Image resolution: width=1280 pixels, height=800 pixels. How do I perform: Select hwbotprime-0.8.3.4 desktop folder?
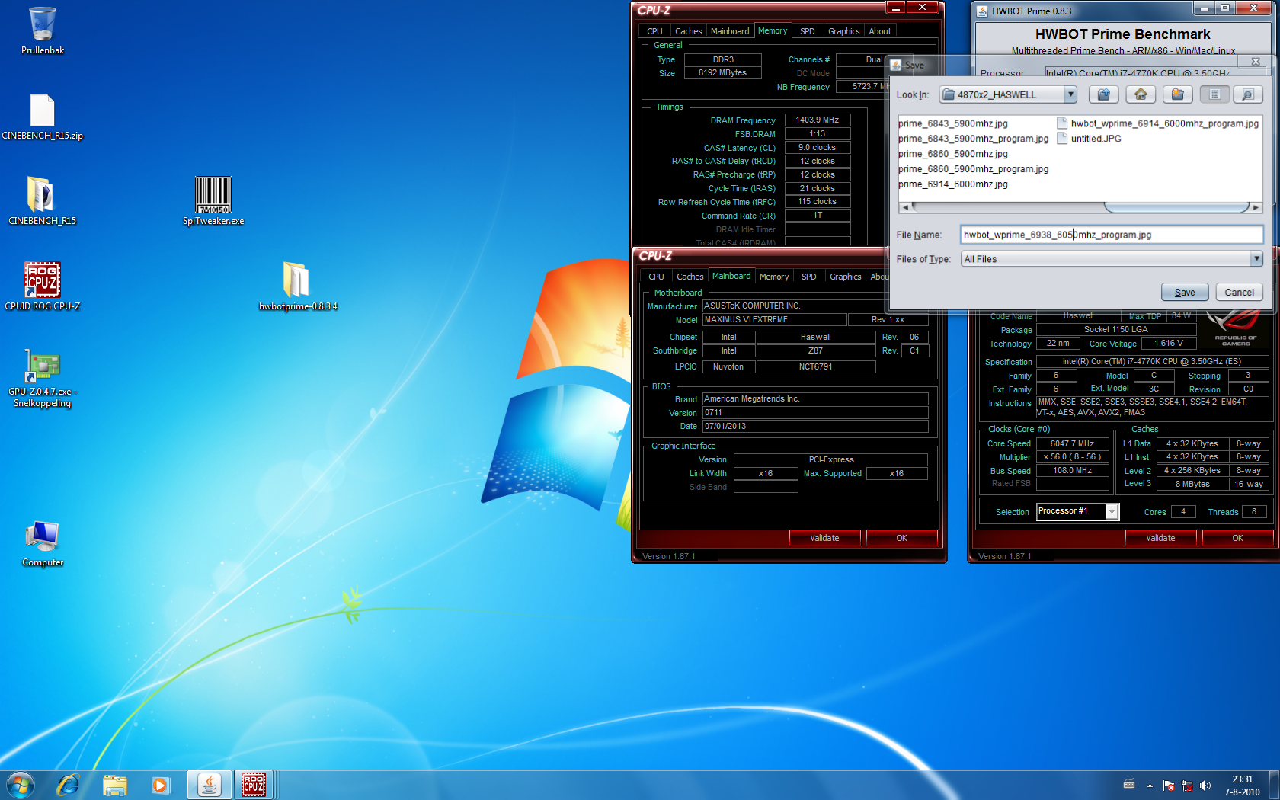coord(298,286)
